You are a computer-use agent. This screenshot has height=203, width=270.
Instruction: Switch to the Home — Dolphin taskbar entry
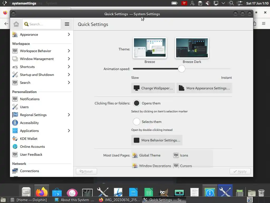tap(28, 200)
